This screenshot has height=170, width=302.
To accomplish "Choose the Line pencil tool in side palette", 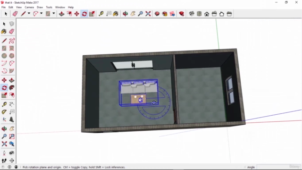I will tap(4, 41).
